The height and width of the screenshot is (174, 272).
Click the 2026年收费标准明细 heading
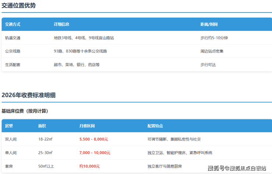click(29, 95)
